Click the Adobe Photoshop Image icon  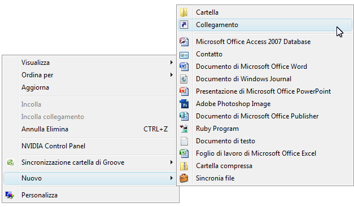tap(183, 104)
